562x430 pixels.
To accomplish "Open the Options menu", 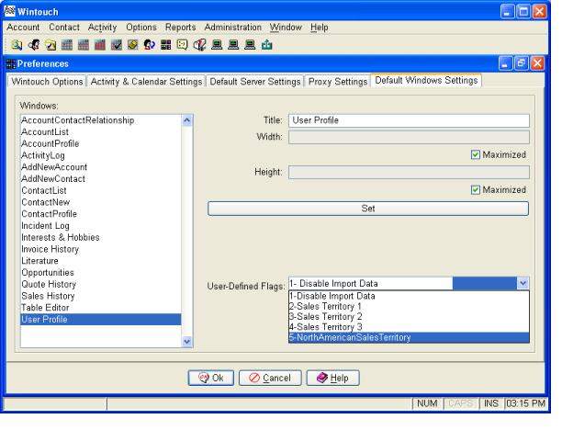I will pos(141,28).
